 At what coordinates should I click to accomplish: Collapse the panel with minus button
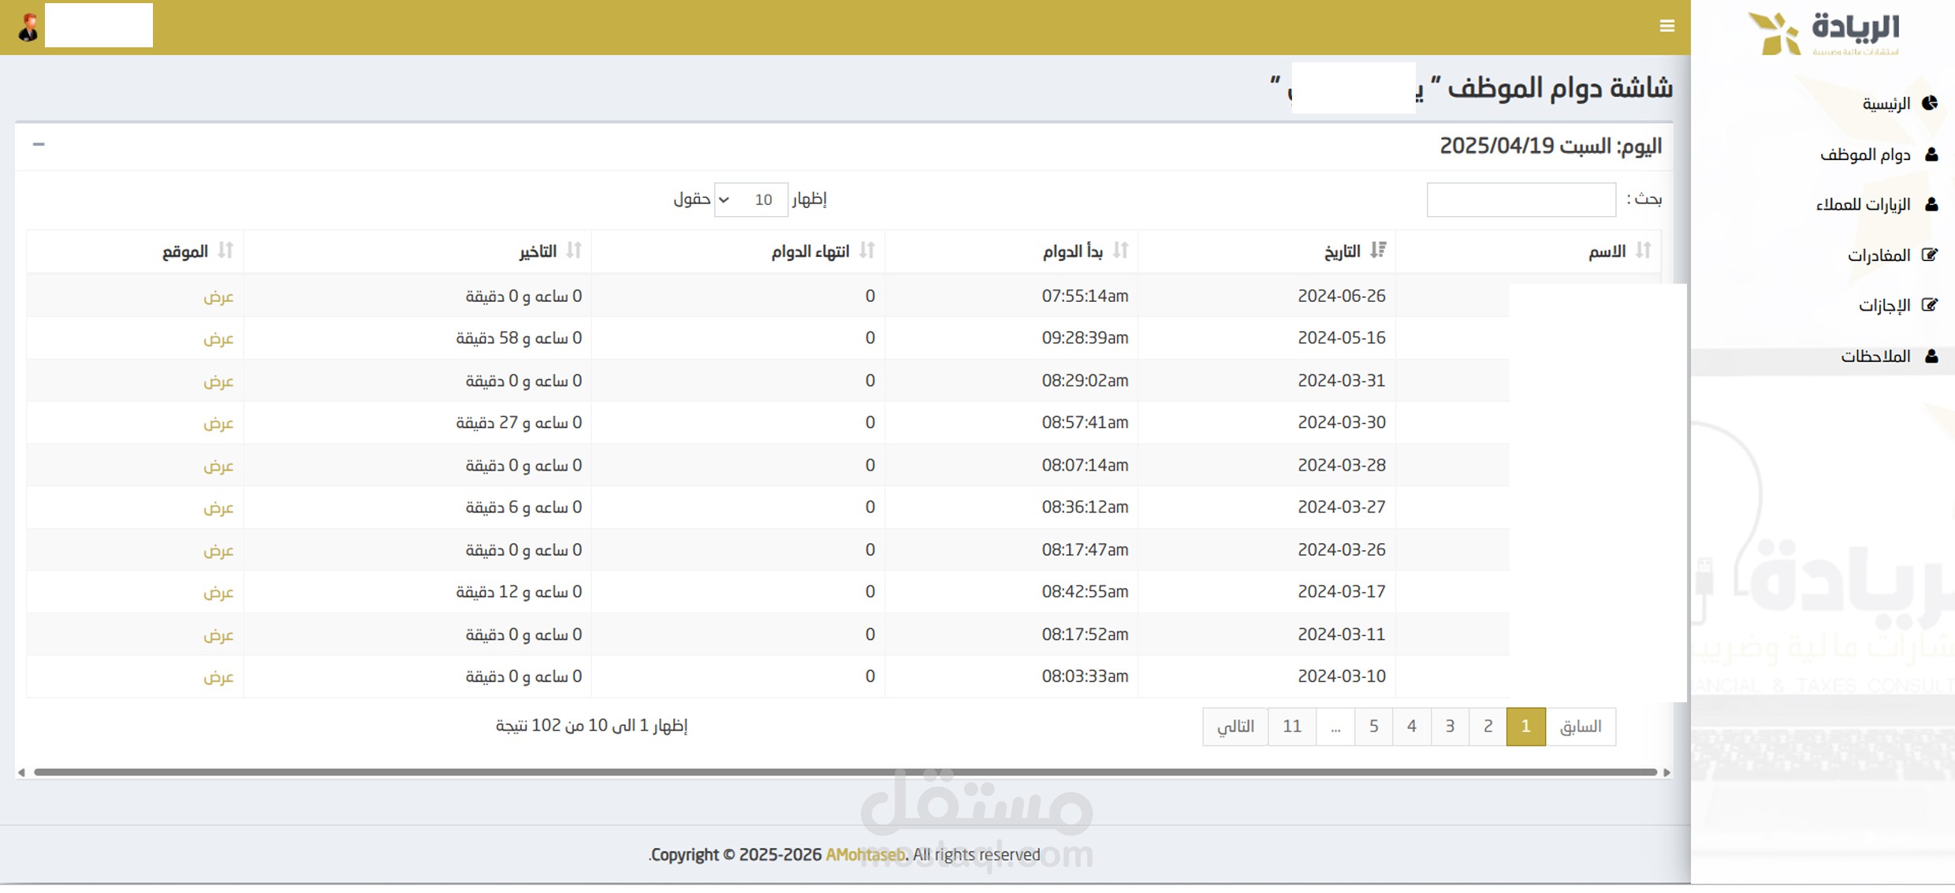[39, 144]
